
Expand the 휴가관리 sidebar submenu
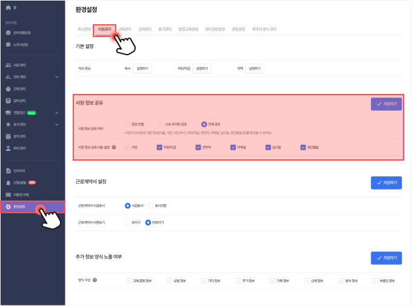(56, 124)
